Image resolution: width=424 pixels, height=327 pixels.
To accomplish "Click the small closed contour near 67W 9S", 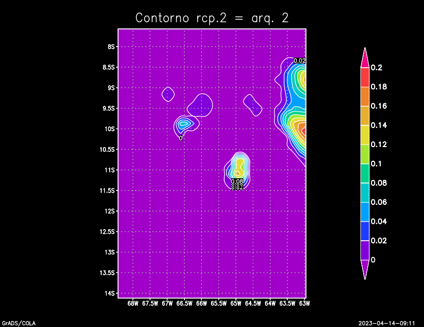I will 168,94.
